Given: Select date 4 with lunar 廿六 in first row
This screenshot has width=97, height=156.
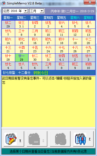Looking at the screenshot, I should 62,24.
